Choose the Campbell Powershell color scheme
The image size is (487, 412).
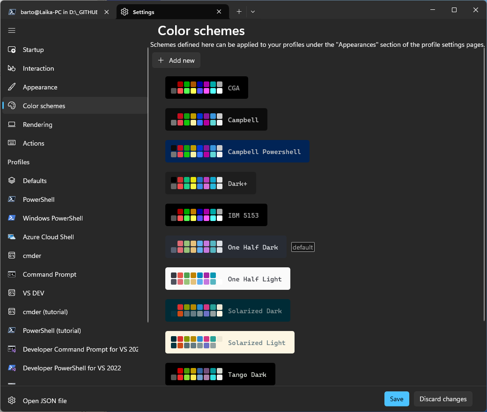[x=237, y=152]
